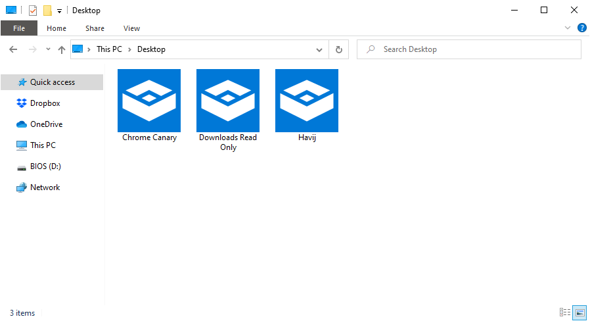This screenshot has height=321, width=590.
Task: Switch to Large icons view layout
Action: [579, 312]
